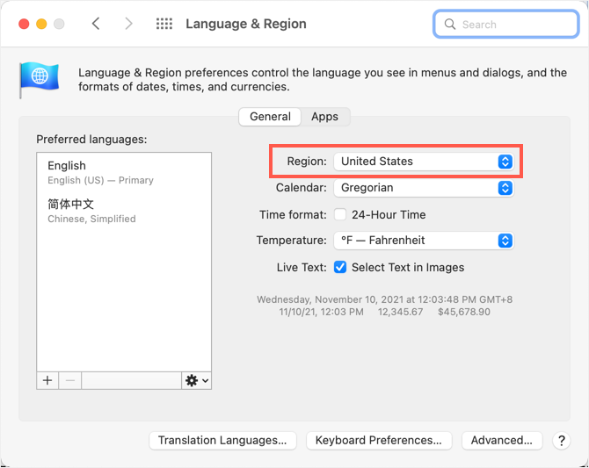Remove language with minus button

(x=70, y=380)
